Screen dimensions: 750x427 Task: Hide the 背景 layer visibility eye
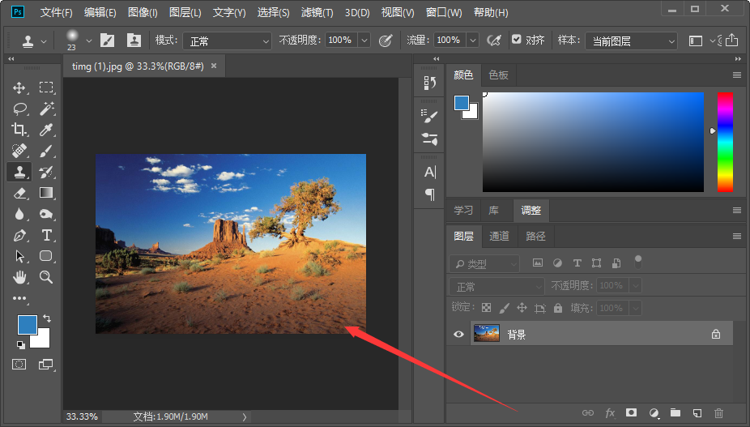click(458, 334)
